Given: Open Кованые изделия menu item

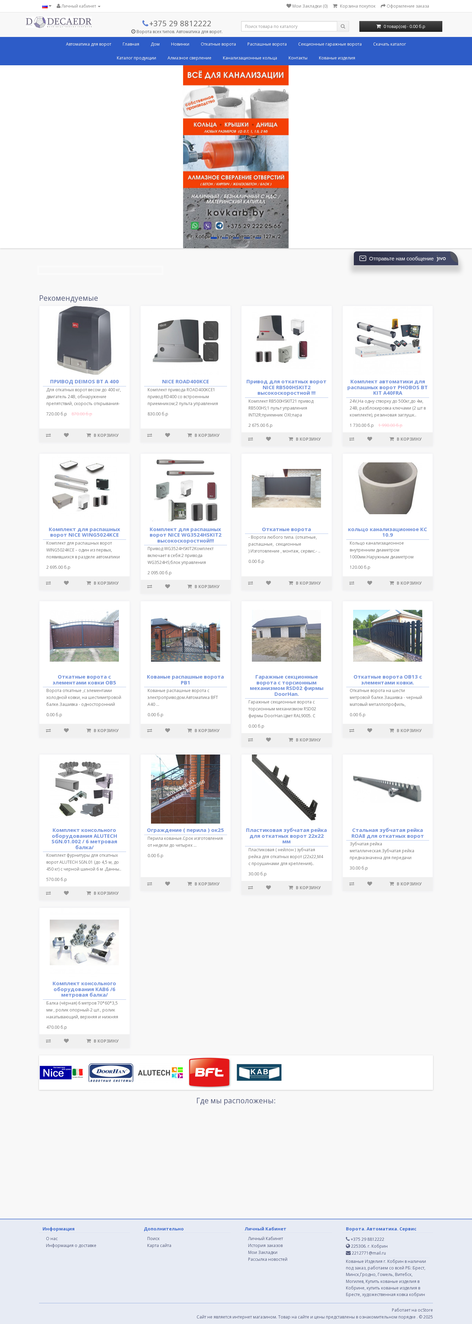Looking at the screenshot, I should coord(337,58).
